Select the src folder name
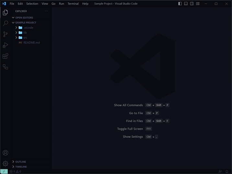 tap(25, 38)
